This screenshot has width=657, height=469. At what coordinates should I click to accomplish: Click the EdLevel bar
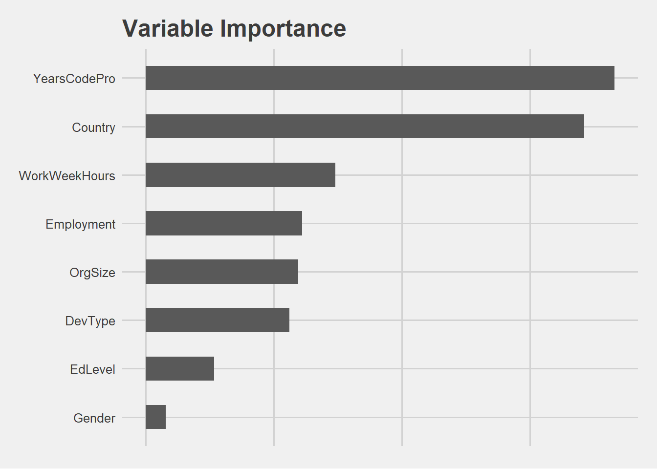click(x=180, y=368)
